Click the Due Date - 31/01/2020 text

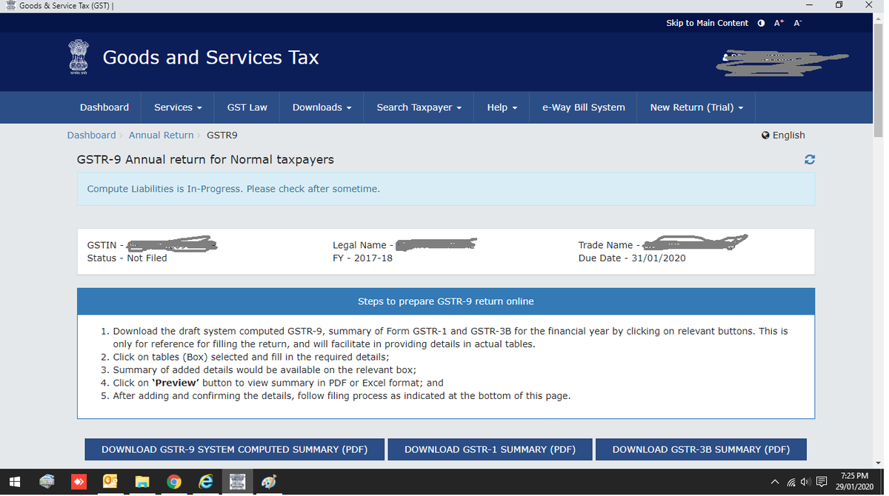pos(632,258)
